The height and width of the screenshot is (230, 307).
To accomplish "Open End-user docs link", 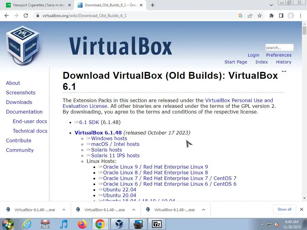I will click(x=30, y=121).
